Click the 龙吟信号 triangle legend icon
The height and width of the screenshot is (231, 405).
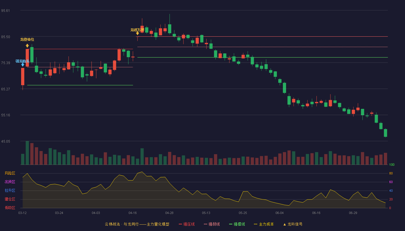284,224
